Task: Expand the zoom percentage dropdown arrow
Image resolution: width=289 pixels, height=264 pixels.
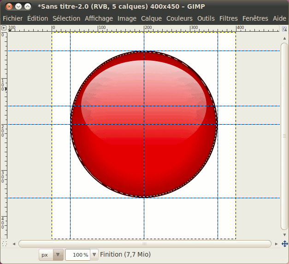Action: [x=94, y=254]
